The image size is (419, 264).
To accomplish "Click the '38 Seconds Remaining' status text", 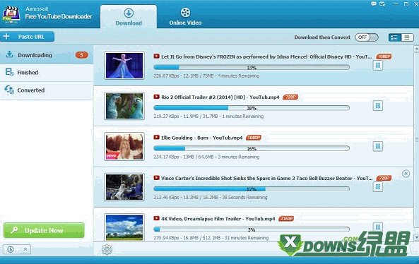I will coord(244,197).
